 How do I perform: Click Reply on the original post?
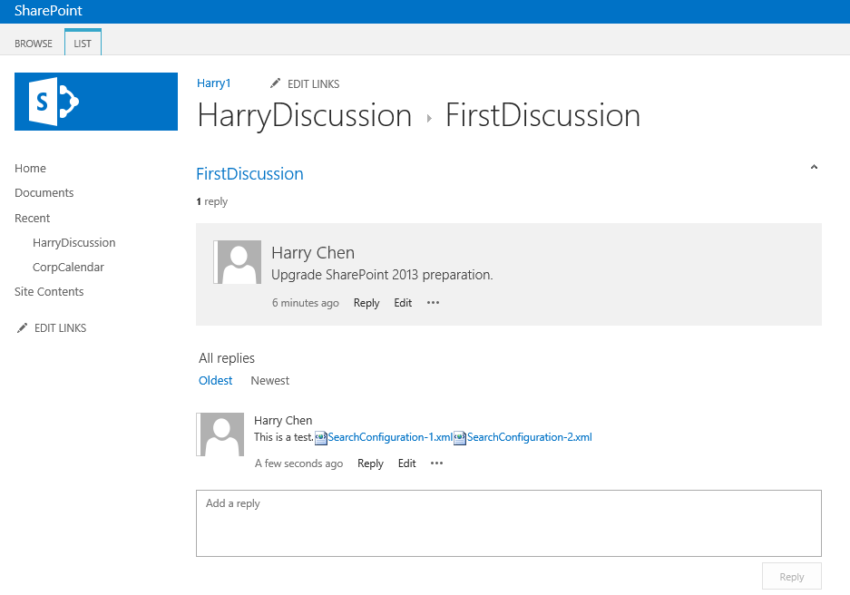(x=366, y=303)
